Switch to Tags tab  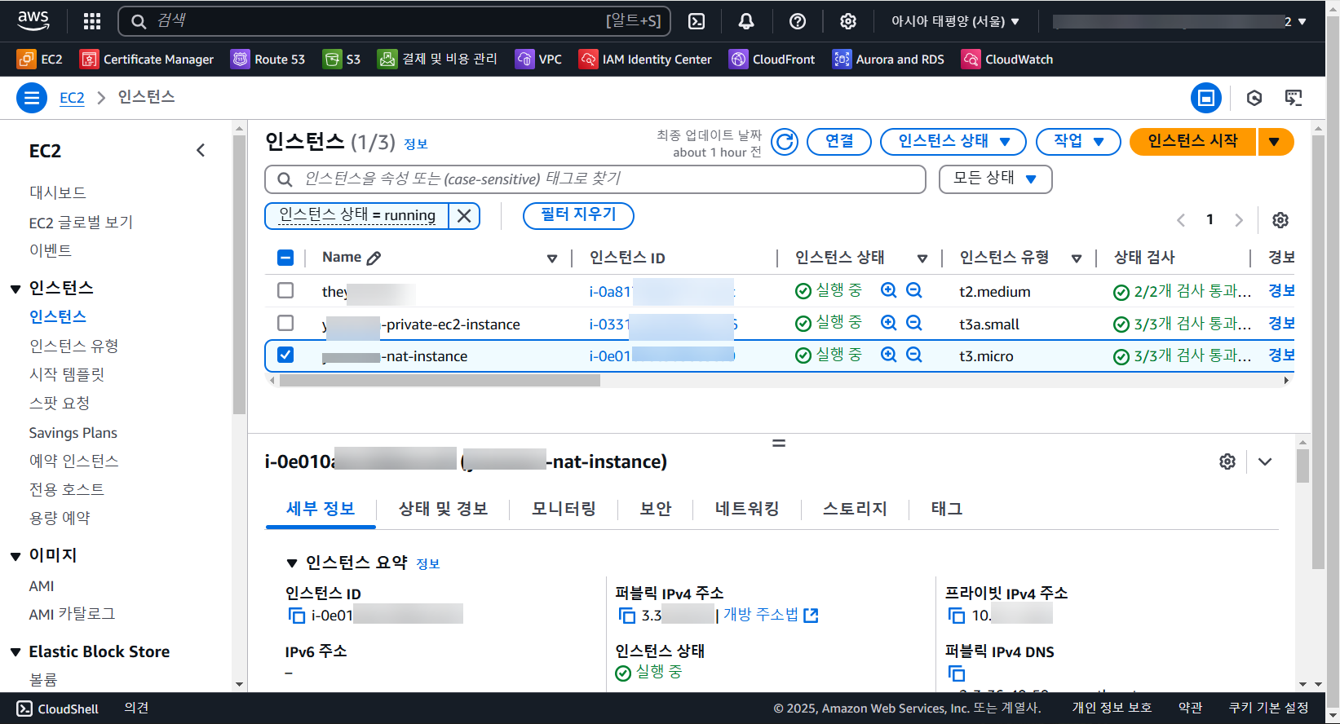point(947,509)
